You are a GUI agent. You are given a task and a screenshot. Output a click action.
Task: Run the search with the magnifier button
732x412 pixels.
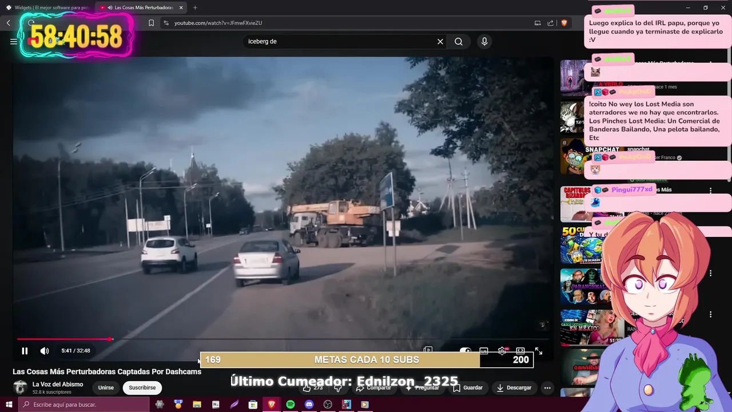pyautogui.click(x=459, y=41)
